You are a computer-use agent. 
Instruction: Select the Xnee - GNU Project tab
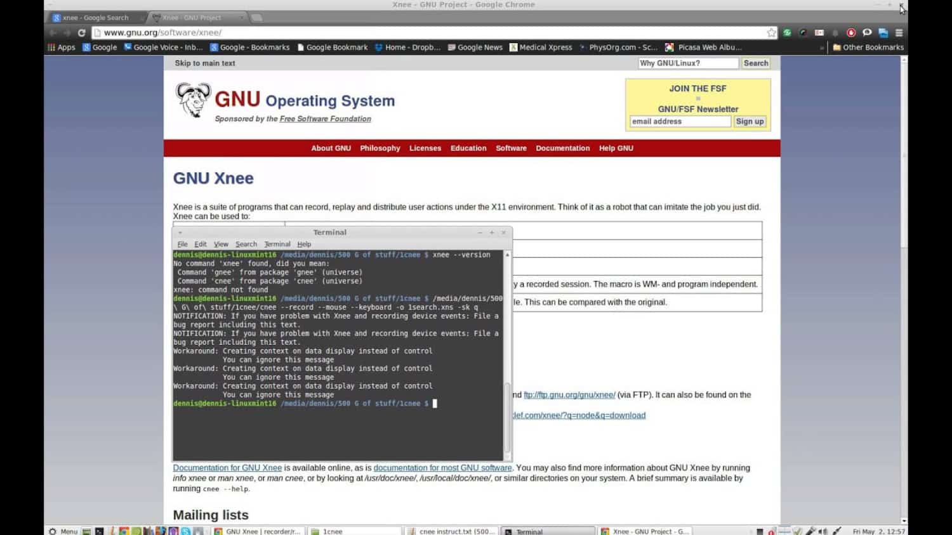pyautogui.click(x=197, y=18)
